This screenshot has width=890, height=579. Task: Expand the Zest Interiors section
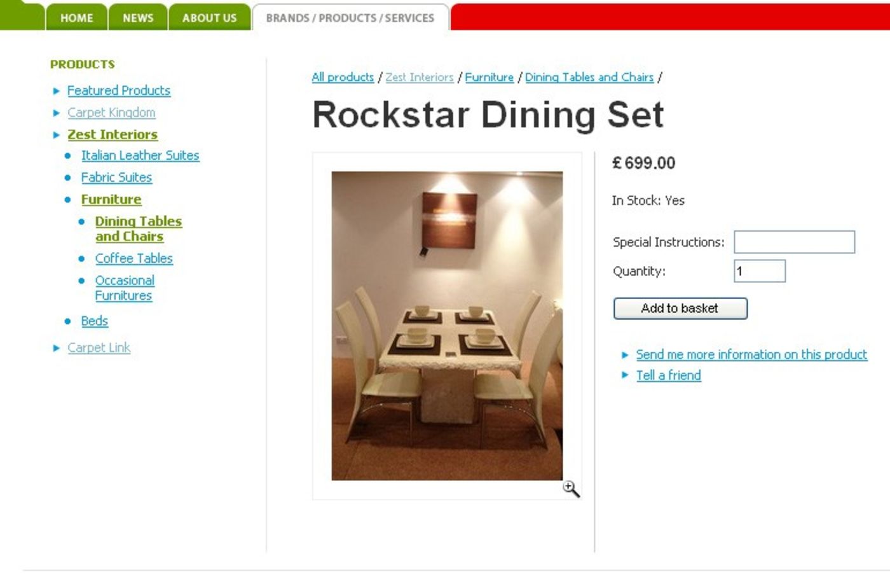113,134
